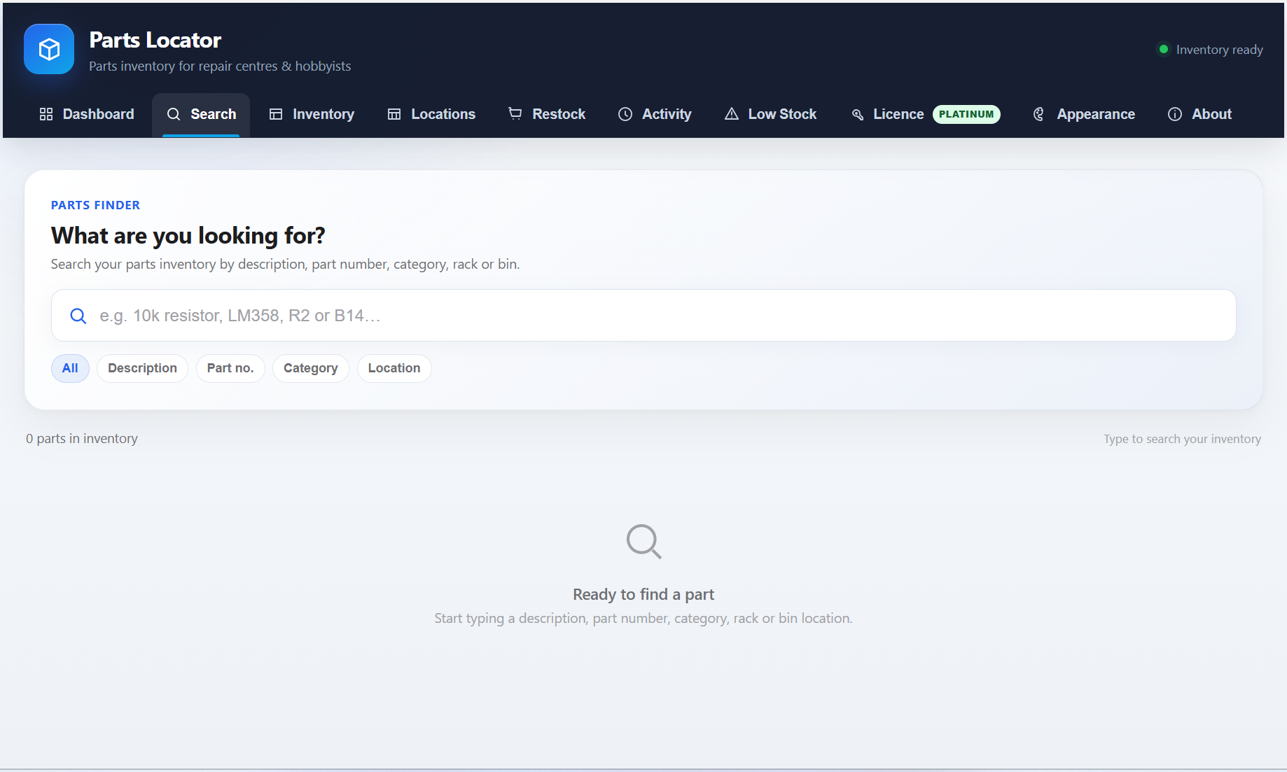Click the large magnifier empty-state icon
This screenshot has width=1287, height=772.
coord(644,542)
